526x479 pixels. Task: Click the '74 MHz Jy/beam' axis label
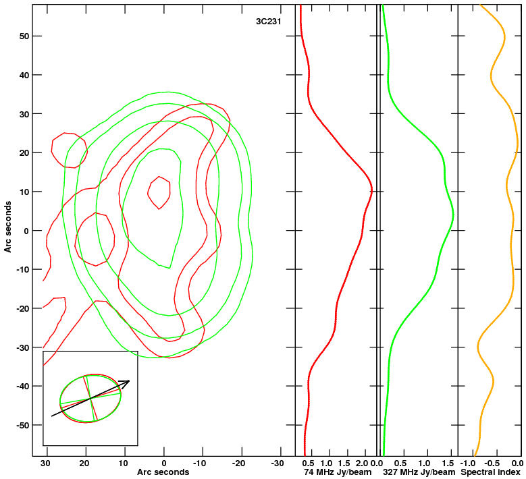(338, 472)
